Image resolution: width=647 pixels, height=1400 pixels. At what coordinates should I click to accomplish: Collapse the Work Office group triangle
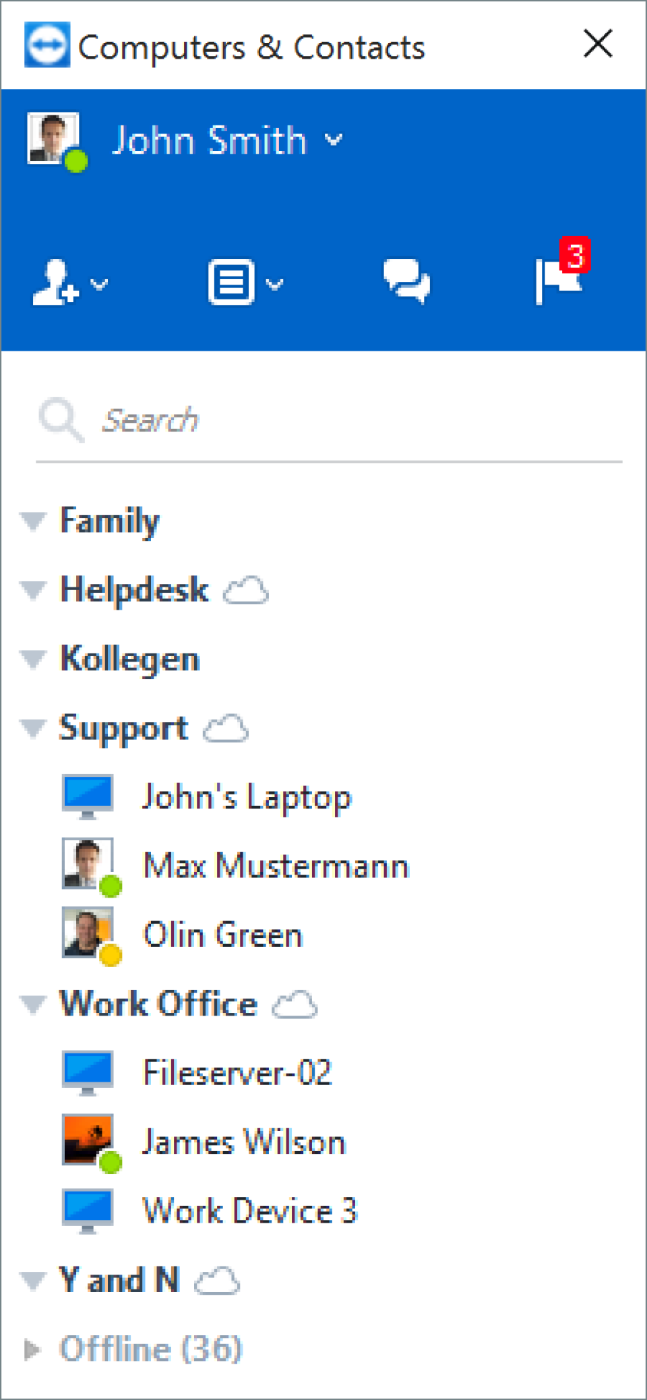(x=32, y=1004)
